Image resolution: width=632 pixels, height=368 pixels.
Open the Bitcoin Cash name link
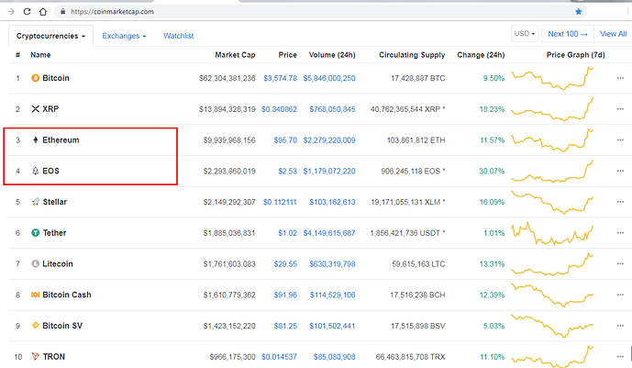pos(67,295)
